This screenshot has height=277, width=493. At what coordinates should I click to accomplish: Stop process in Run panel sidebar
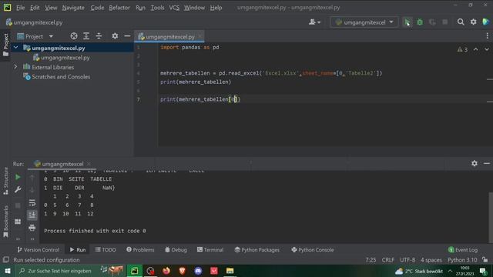coord(18,205)
